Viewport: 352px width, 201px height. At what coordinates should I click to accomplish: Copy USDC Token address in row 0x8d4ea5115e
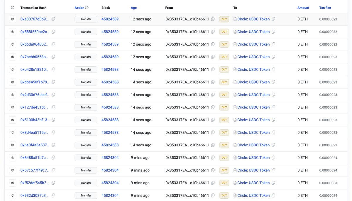click(x=273, y=132)
